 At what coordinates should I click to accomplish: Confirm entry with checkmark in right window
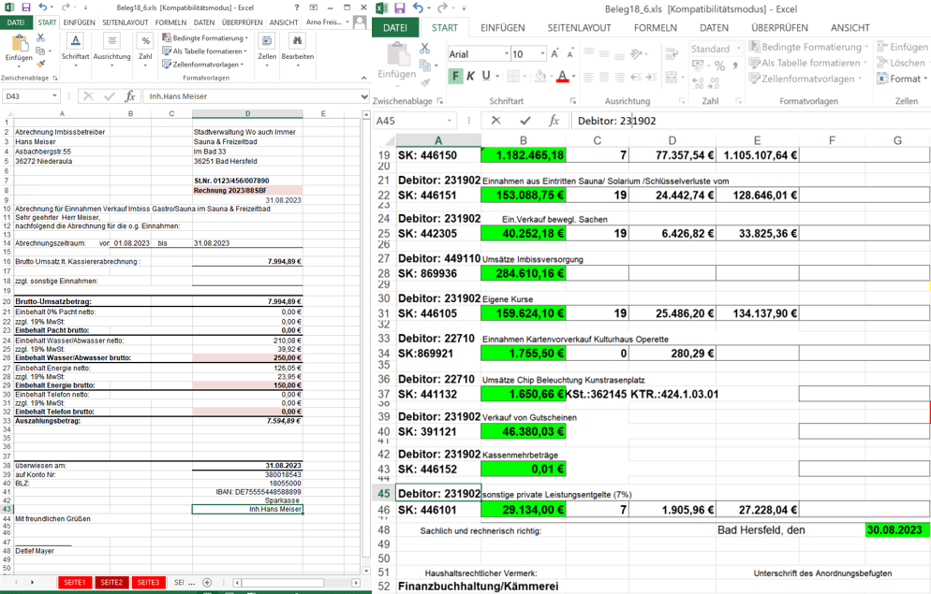point(525,121)
